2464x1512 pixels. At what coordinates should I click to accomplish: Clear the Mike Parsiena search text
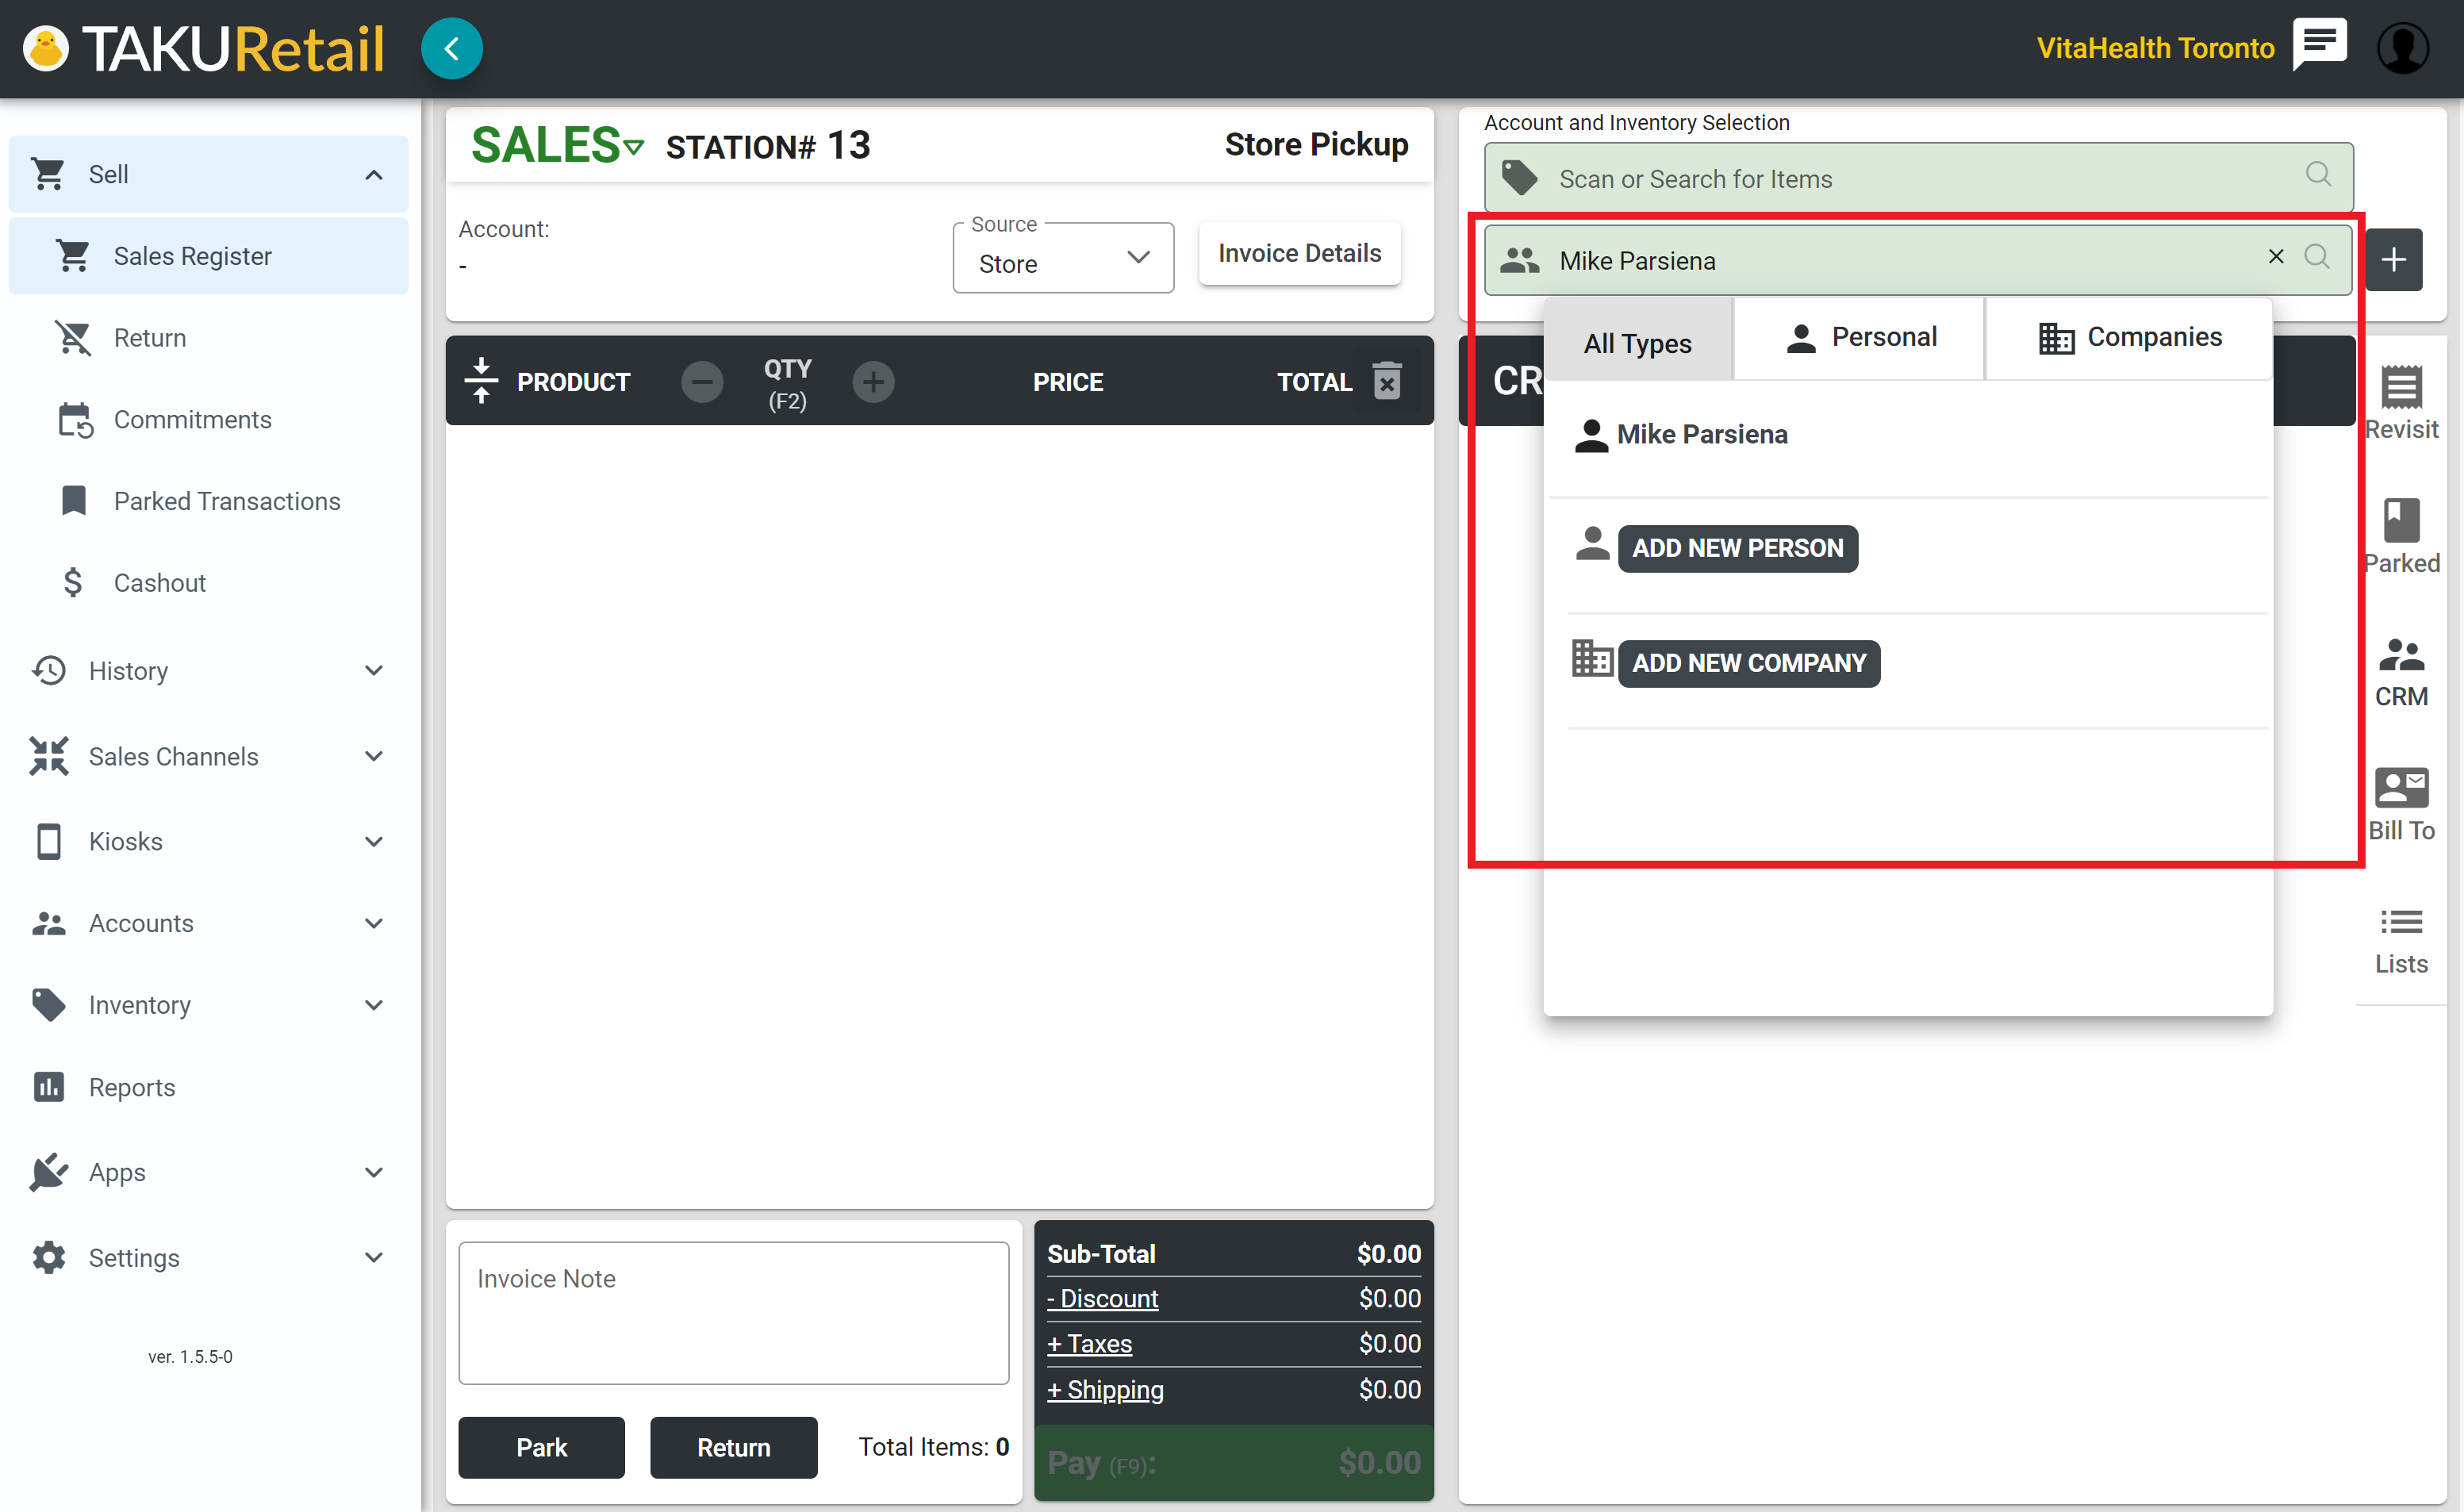click(x=2275, y=257)
